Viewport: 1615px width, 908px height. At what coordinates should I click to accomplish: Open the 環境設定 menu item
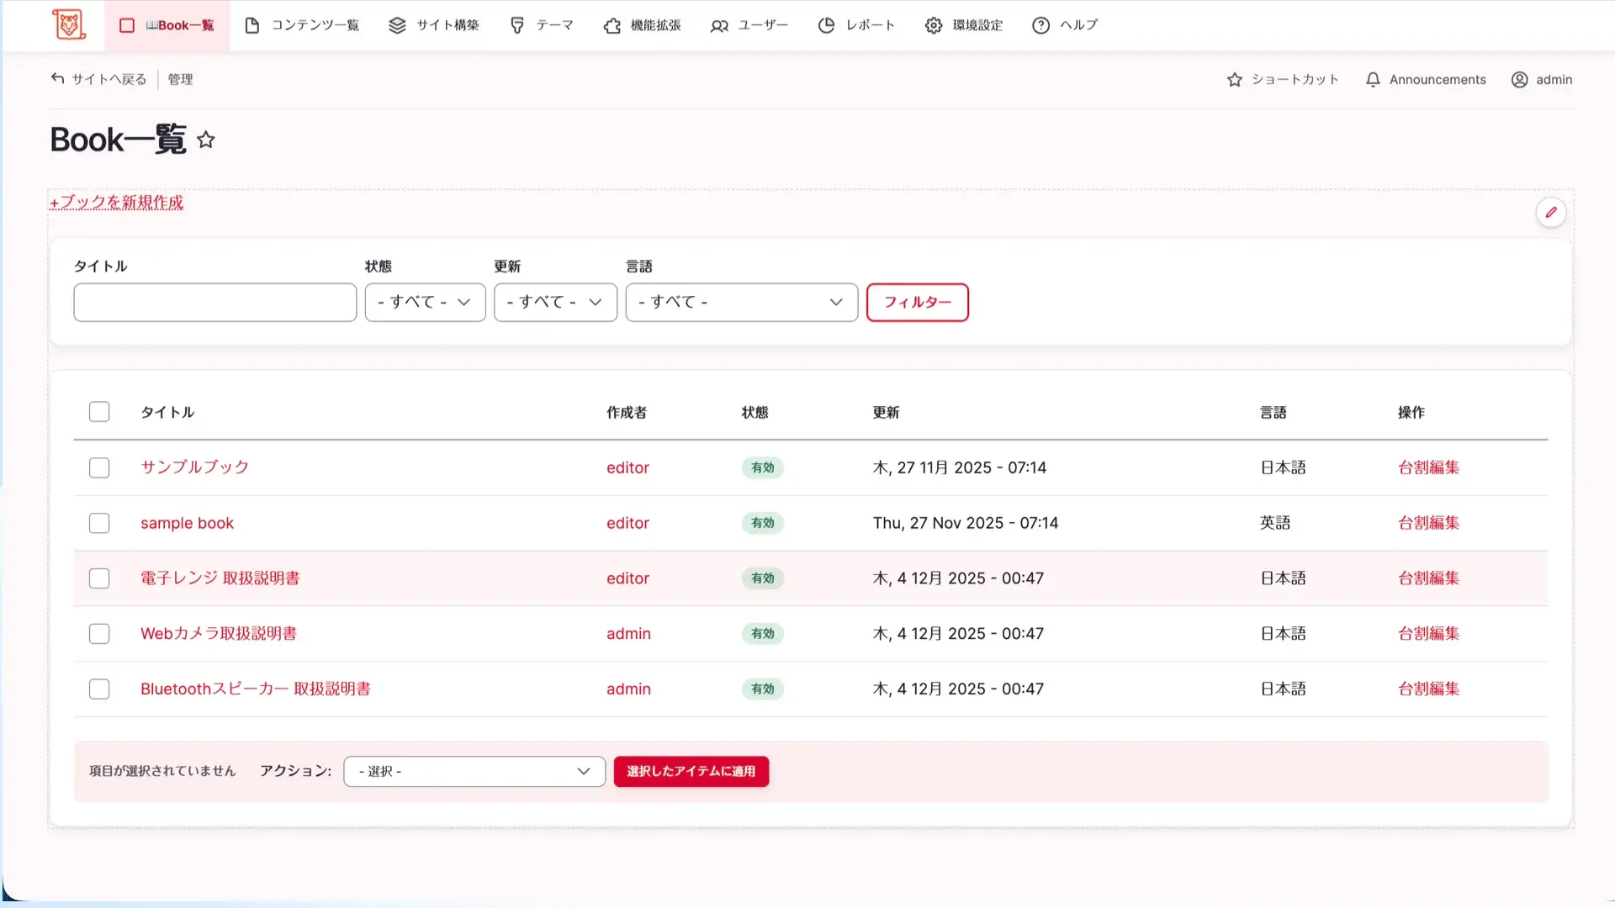(964, 25)
